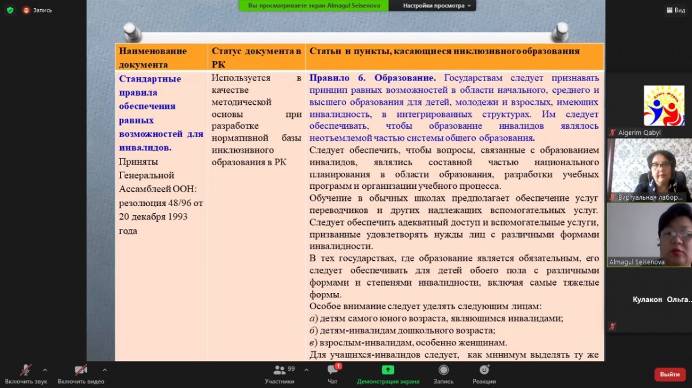Image resolution: width=692 pixels, height=388 pixels.
Task: Open the Реакции emoji menu
Action: 484,374
